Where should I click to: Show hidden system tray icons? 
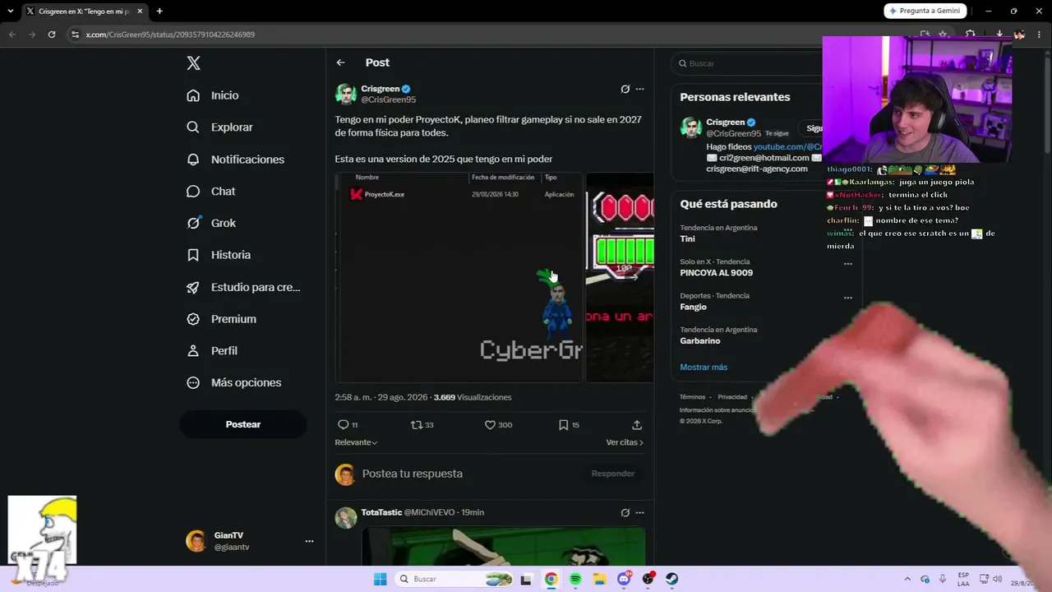[x=907, y=579]
